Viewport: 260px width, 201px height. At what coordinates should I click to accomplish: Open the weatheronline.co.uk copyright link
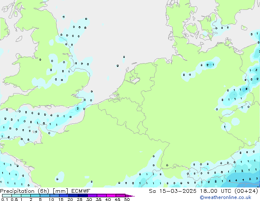226,197
